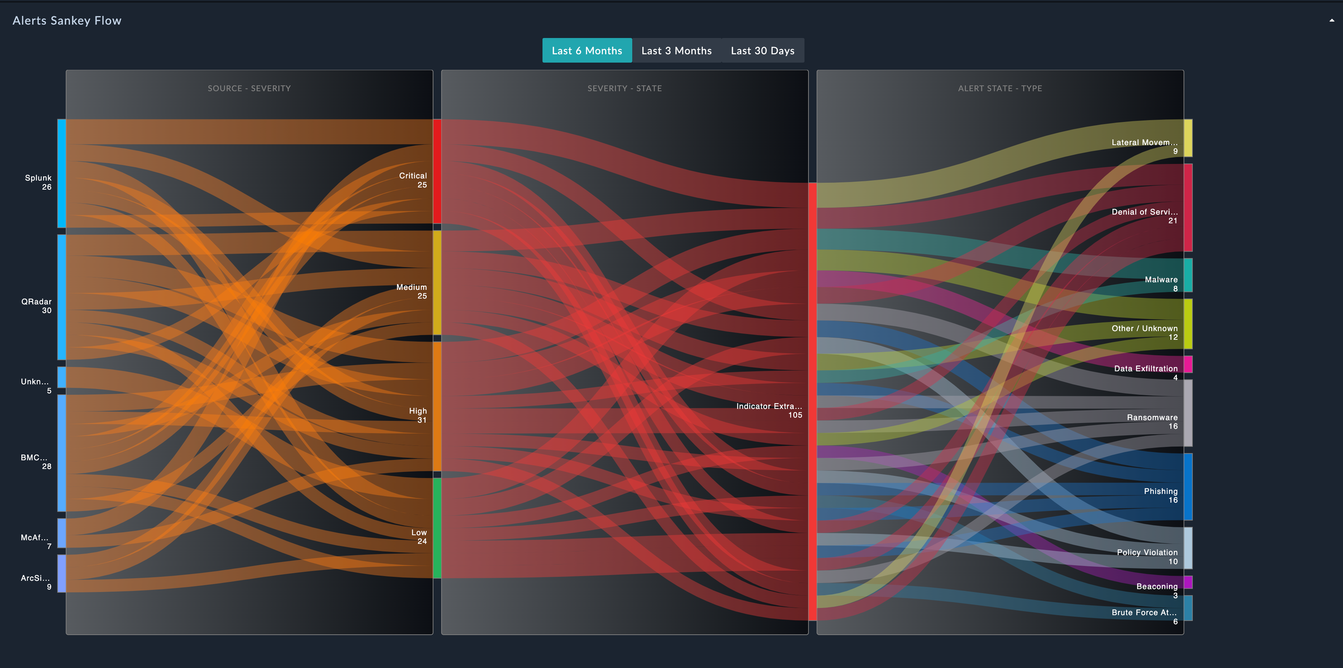Switch to Last 3 Months view
Viewport: 1343px width, 668px height.
[x=676, y=51]
